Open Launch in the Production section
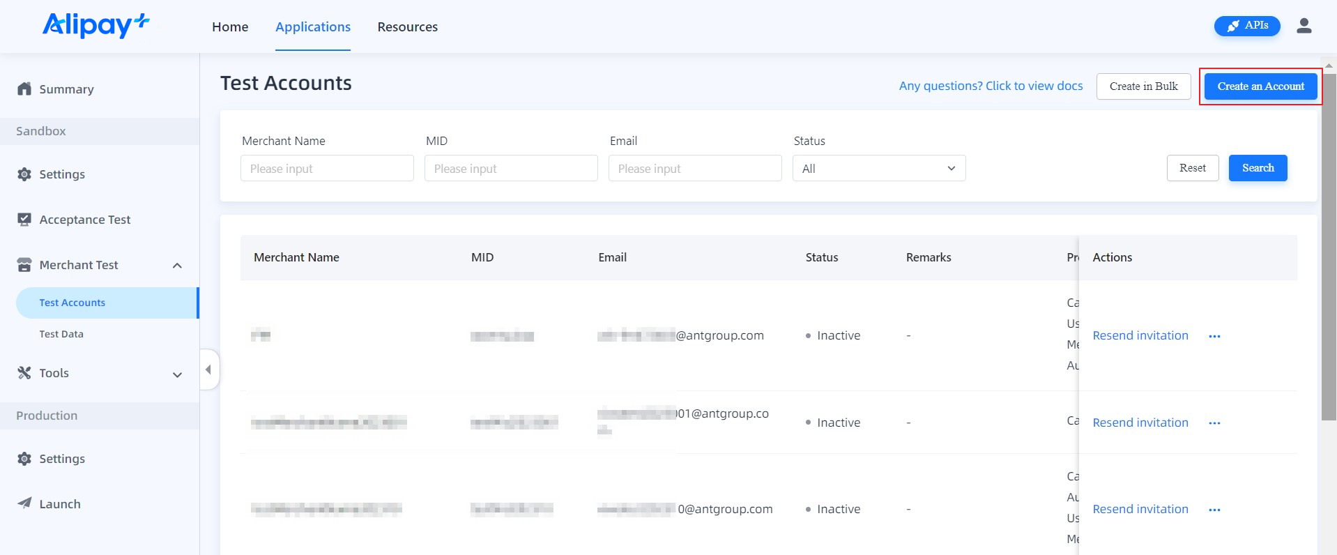 59,504
